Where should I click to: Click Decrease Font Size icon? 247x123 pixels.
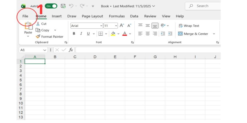click(129, 25)
